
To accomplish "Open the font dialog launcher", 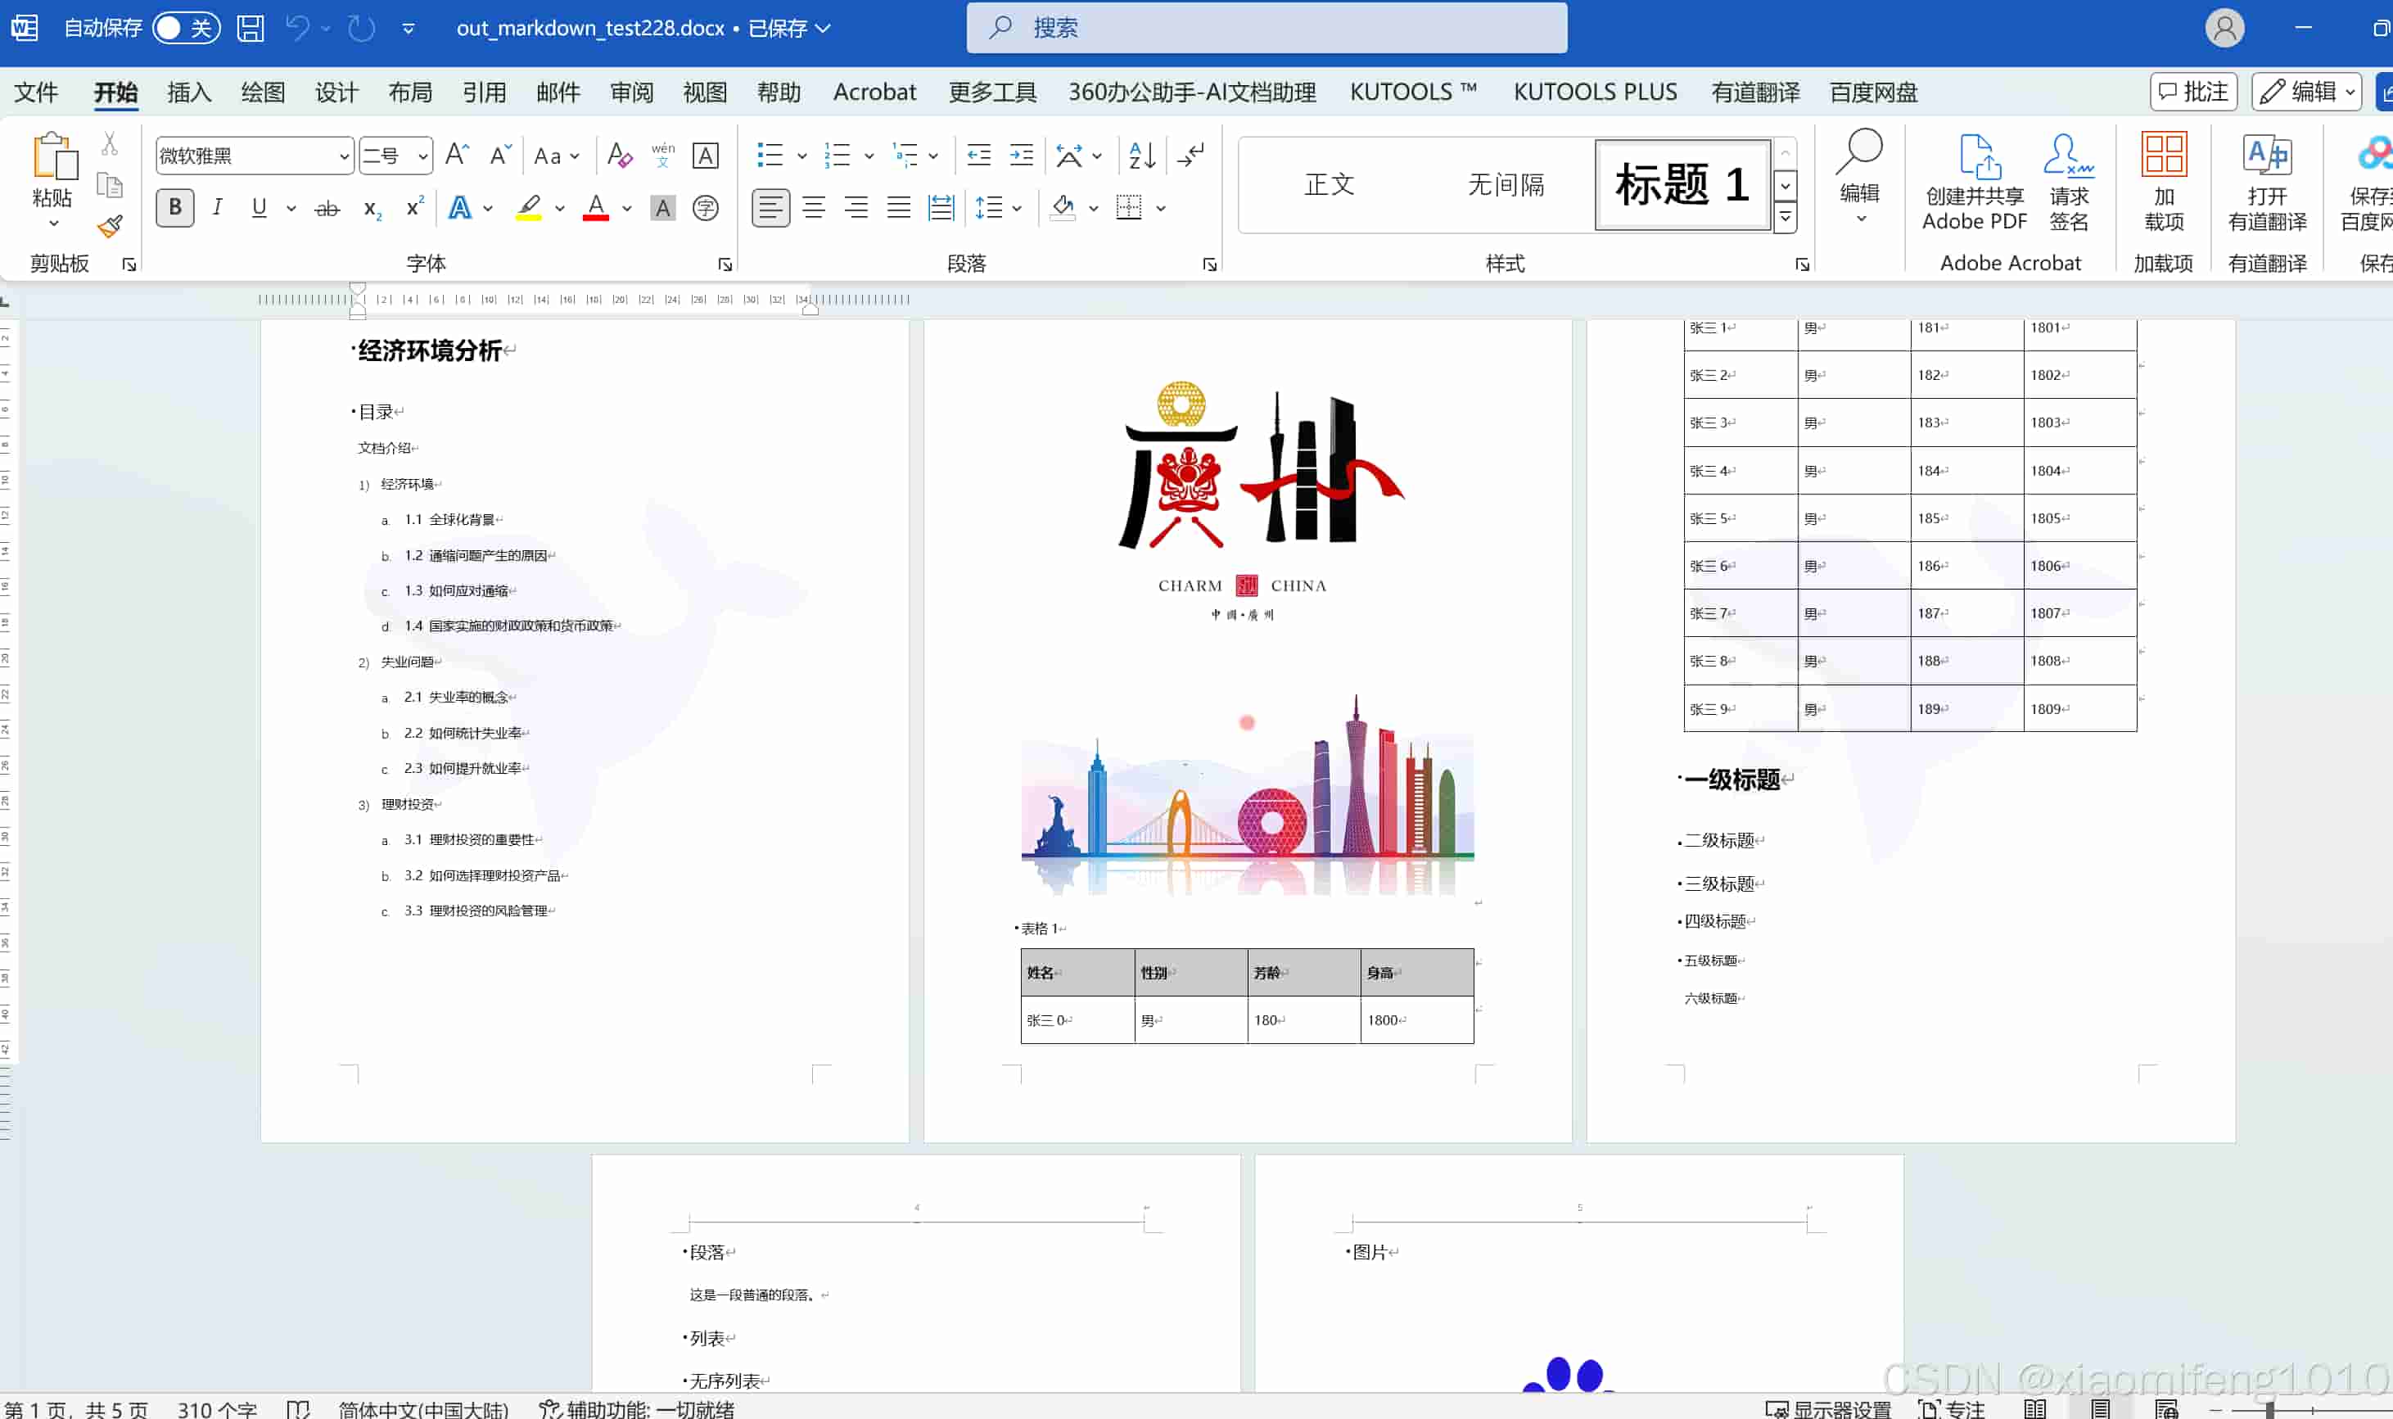I will point(725,264).
